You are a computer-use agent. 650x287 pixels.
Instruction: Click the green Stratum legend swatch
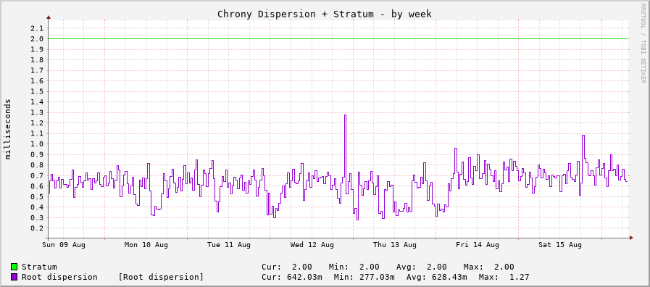[14, 267]
